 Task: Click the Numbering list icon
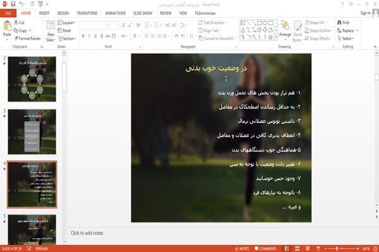tap(157, 25)
